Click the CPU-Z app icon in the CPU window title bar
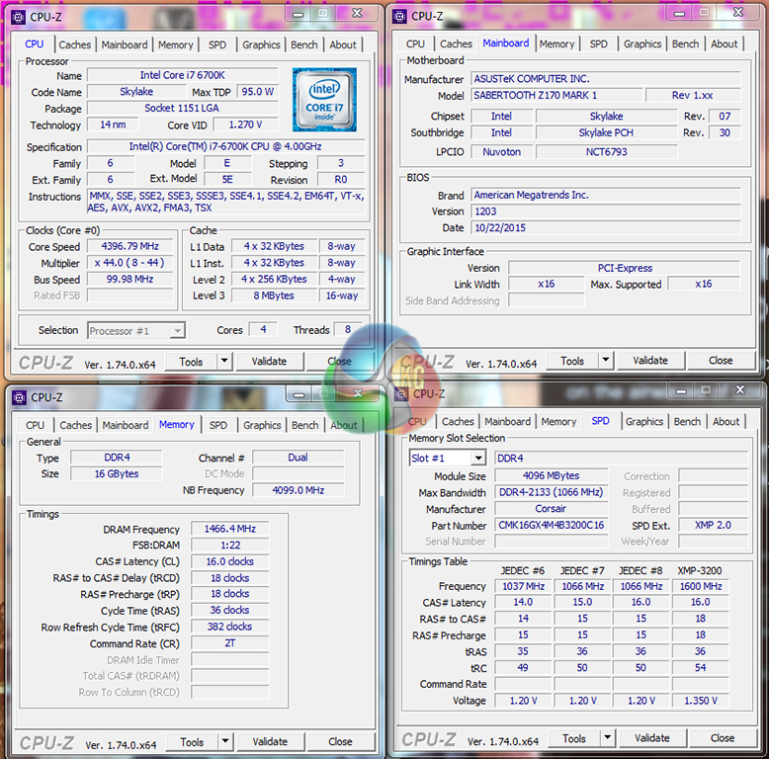 19,17
